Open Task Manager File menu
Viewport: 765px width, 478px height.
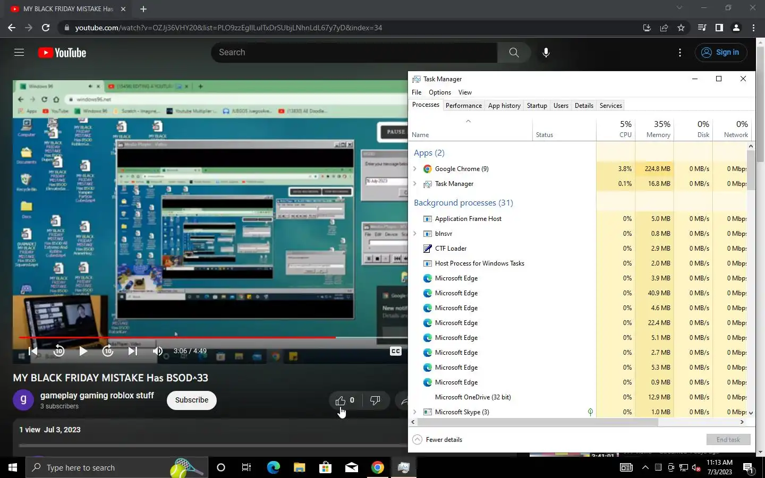(x=416, y=92)
